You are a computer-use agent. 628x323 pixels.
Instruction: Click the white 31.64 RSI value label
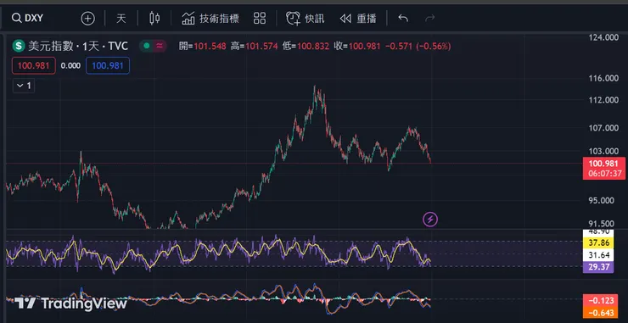[x=598, y=254]
